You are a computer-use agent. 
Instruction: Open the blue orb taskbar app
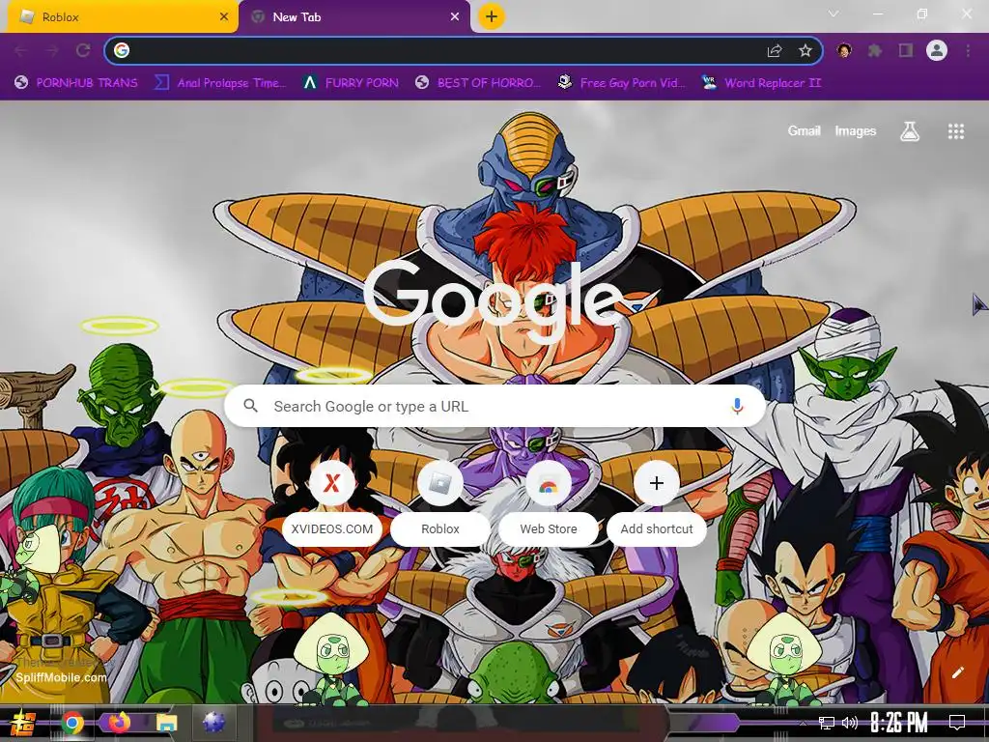click(213, 722)
